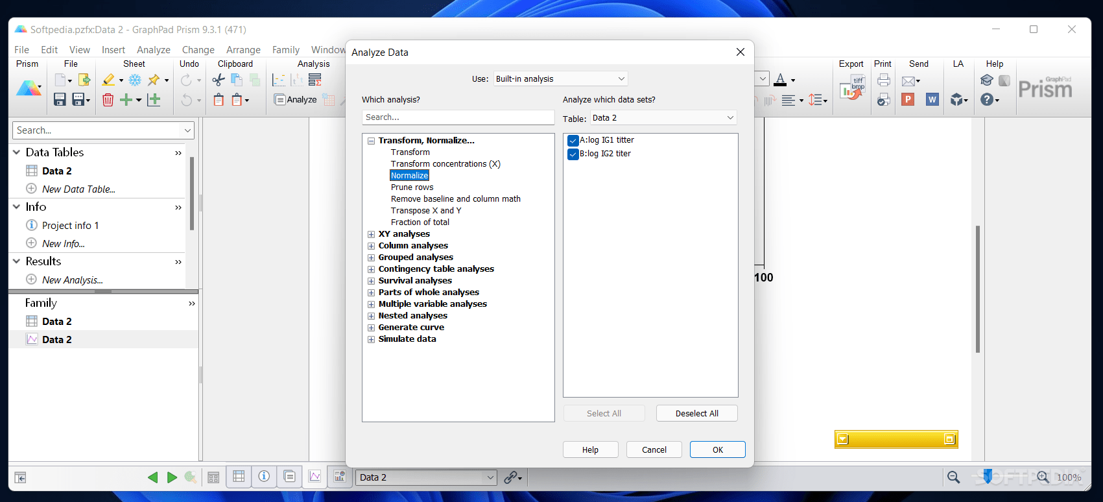Select Transform concentrations (X) analysis
This screenshot has width=1103, height=502.
point(445,164)
